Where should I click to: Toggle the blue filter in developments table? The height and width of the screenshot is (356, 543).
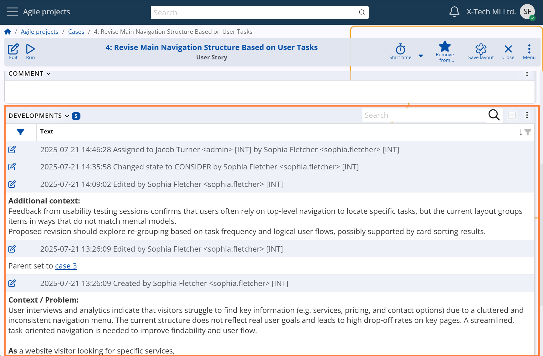point(21,132)
